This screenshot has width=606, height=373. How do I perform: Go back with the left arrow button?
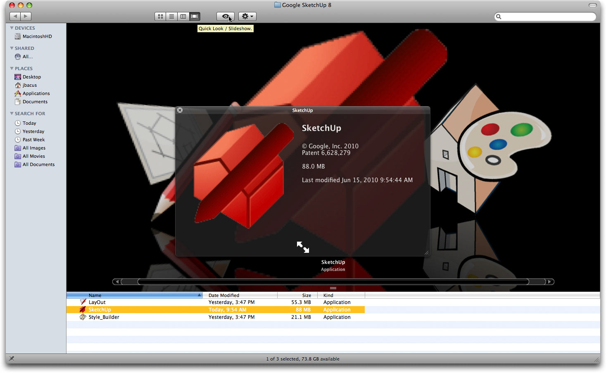pos(15,17)
